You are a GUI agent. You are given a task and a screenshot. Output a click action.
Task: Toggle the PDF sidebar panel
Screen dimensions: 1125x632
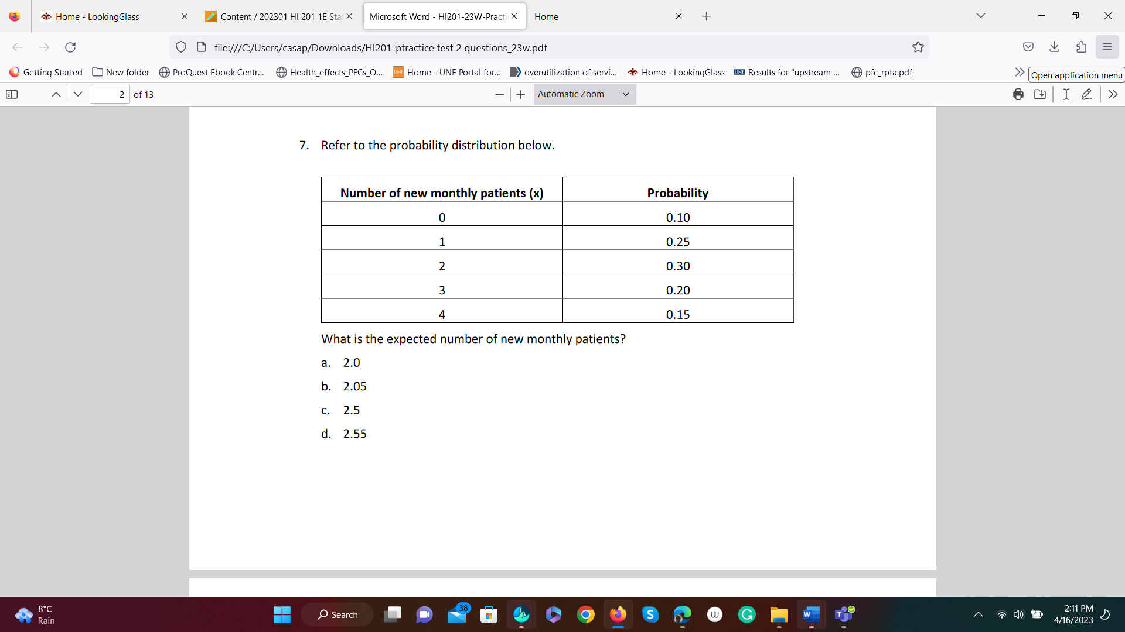tap(12, 94)
